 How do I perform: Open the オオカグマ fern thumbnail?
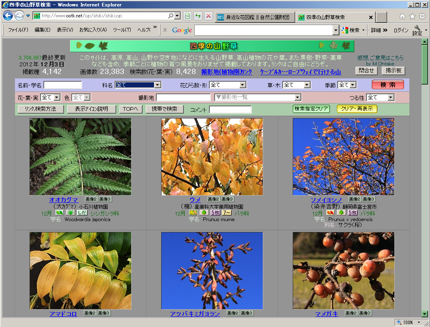point(80,157)
